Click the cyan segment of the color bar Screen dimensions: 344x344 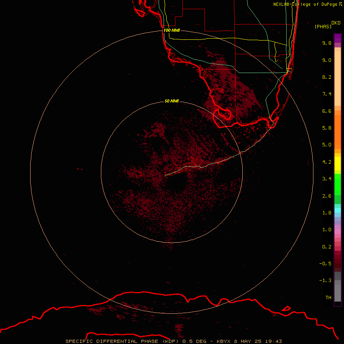338,210
